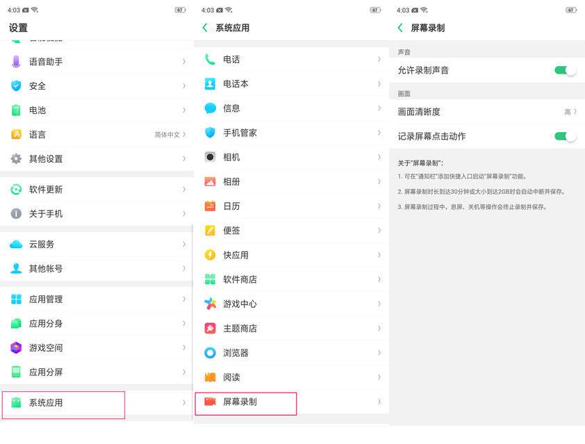Tap the camera lens icon
Screen dimensions: 585x444
point(210,157)
